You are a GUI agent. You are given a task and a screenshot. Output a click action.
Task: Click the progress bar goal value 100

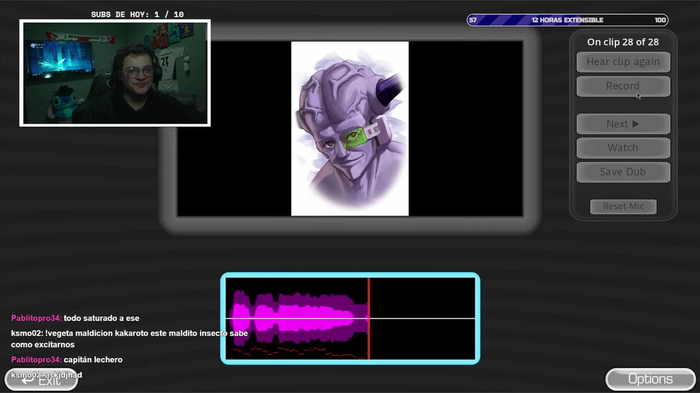[660, 20]
